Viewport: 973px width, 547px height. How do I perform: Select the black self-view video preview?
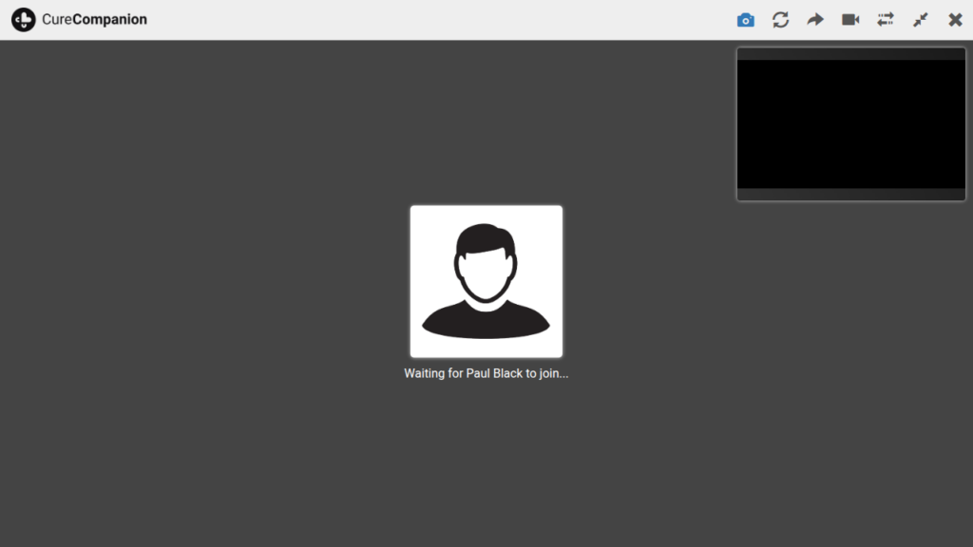[850, 123]
